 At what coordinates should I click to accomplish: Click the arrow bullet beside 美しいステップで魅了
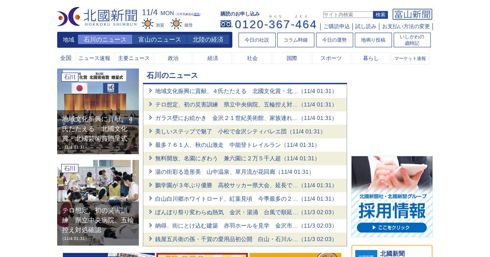coord(151,131)
